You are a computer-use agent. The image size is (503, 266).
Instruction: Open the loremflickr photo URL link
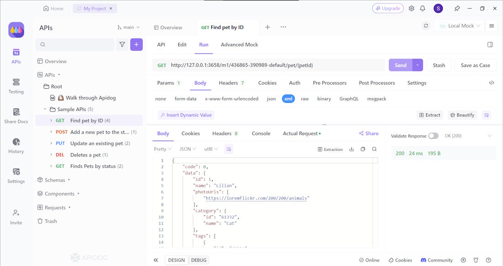pyautogui.click(x=257, y=198)
